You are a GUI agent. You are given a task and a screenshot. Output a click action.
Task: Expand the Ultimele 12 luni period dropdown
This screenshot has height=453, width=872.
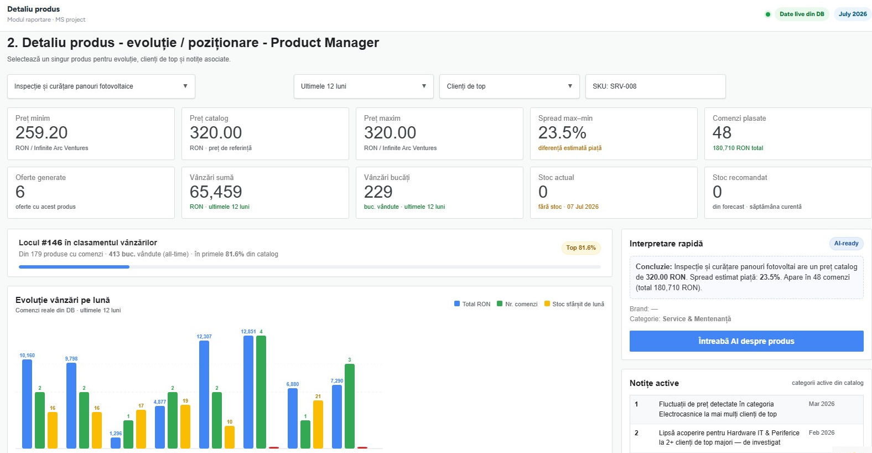[x=364, y=86]
